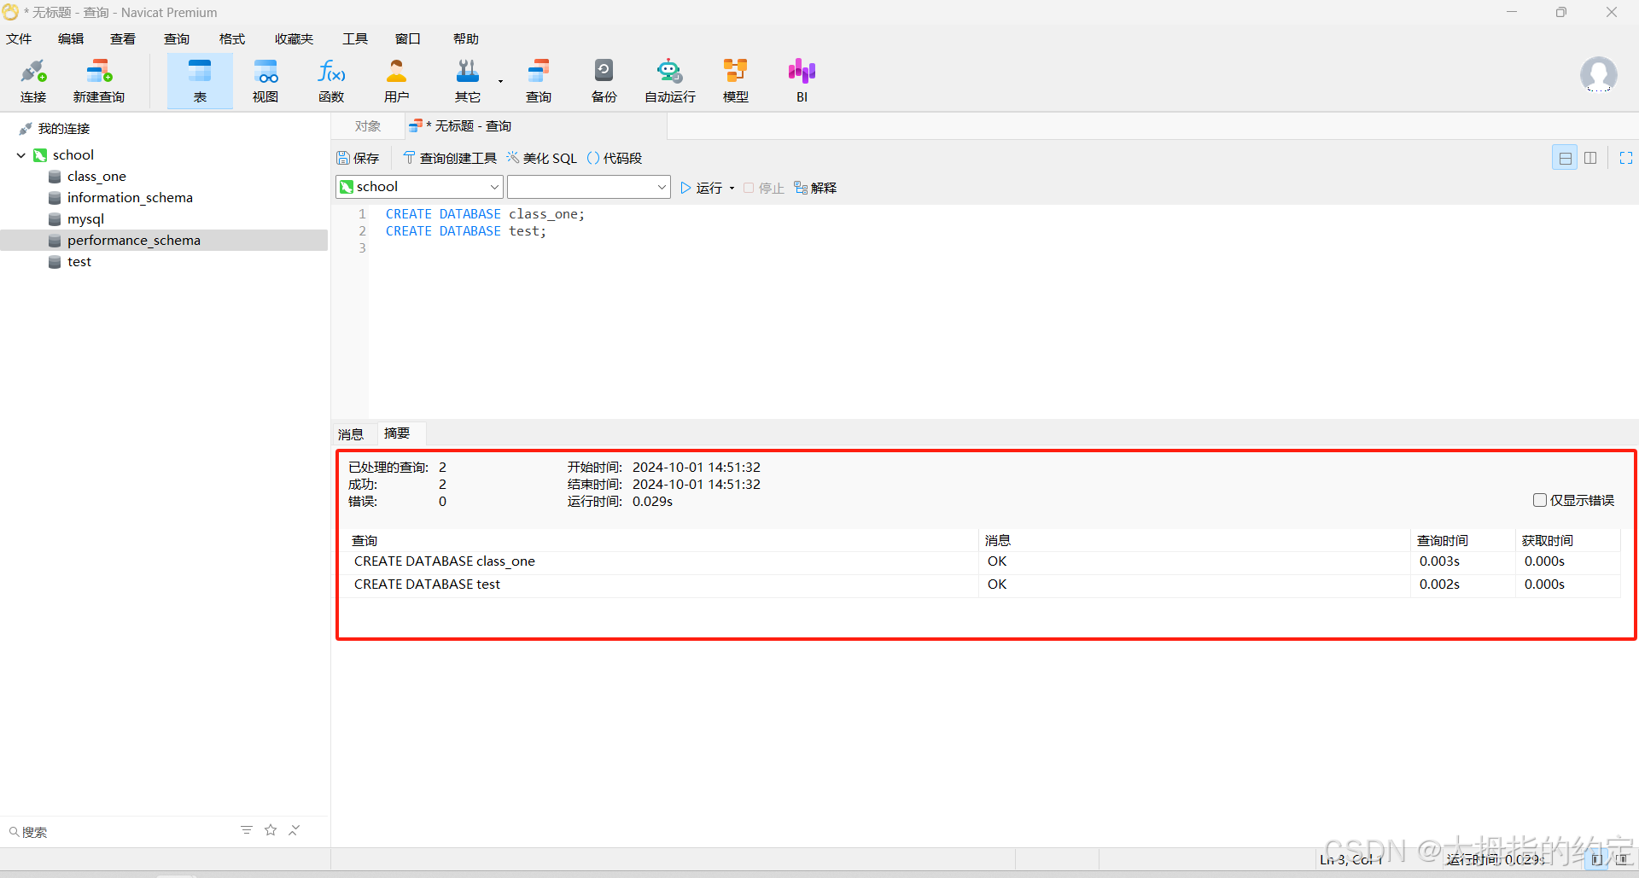1639x878 pixels.
Task: Open the empty database selection dropdown
Action: 588,187
